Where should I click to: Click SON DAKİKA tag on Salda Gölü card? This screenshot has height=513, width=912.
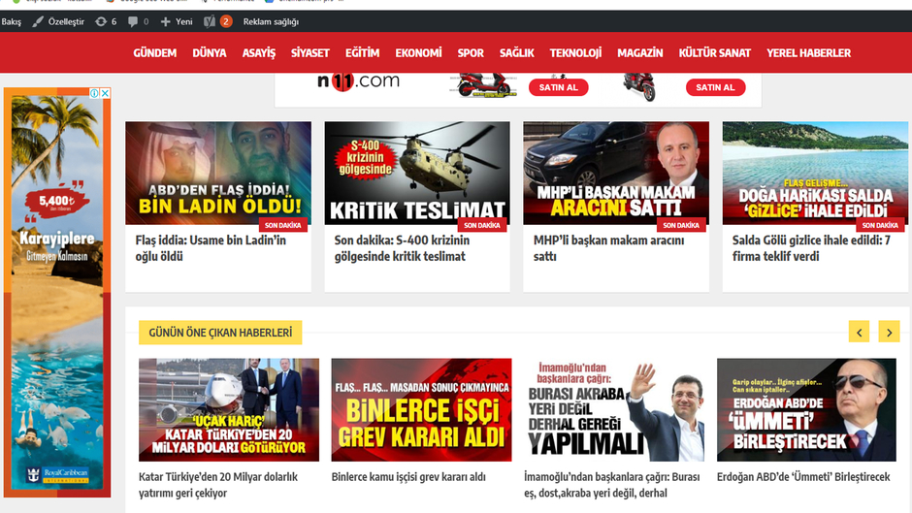pyautogui.click(x=880, y=225)
